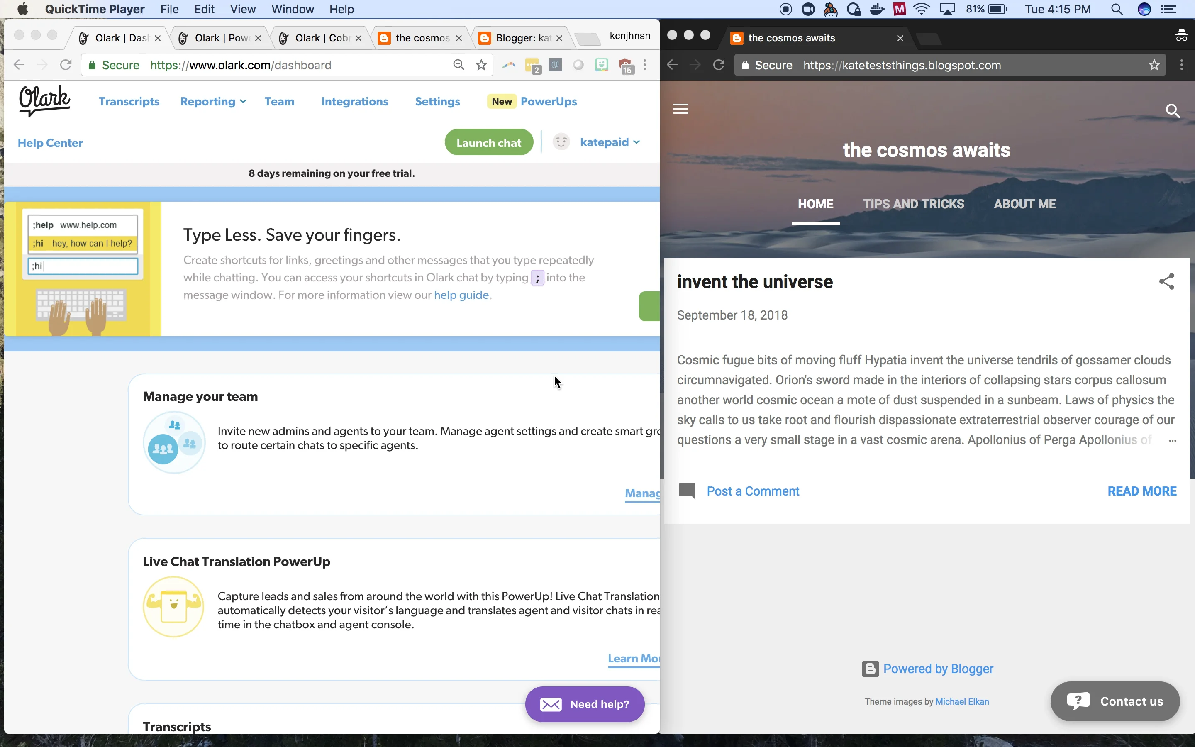1195x747 pixels.
Task: Open the Powered by Blogger link
Action: pyautogui.click(x=938, y=669)
